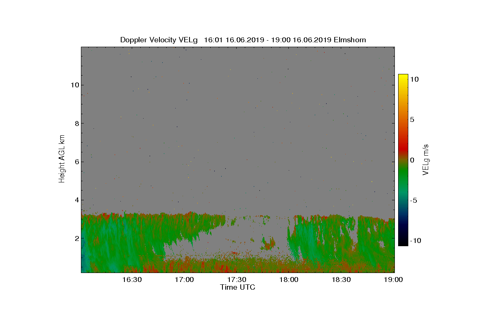This screenshot has height=325, width=488.
Task: Click the '17:30' time tick label
Action: tap(237, 279)
